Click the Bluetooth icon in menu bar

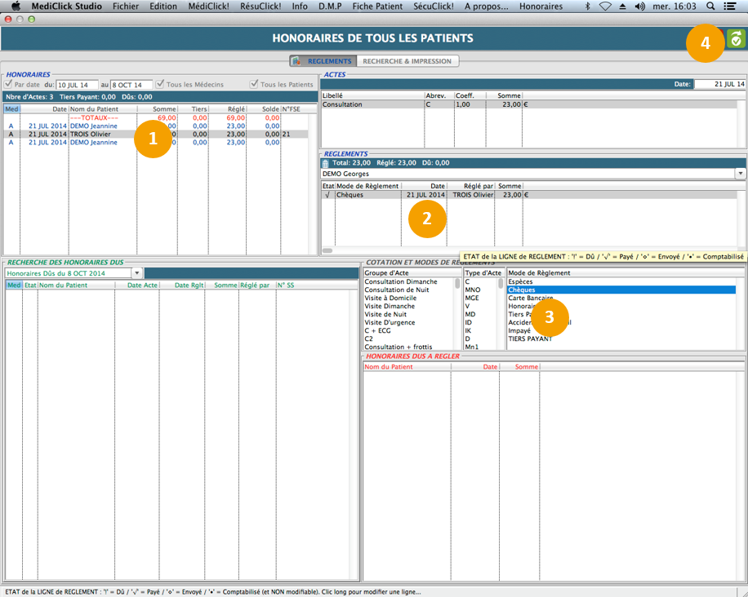(587, 7)
